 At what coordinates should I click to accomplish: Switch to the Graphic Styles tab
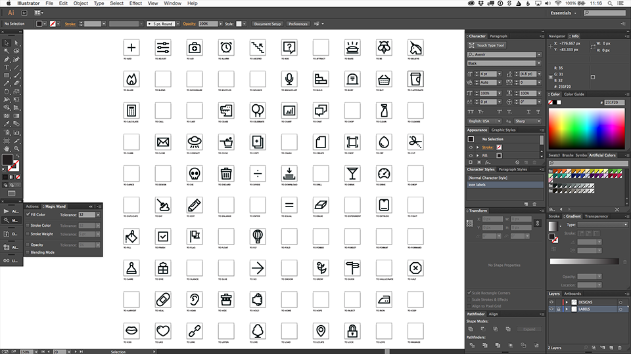coord(503,130)
